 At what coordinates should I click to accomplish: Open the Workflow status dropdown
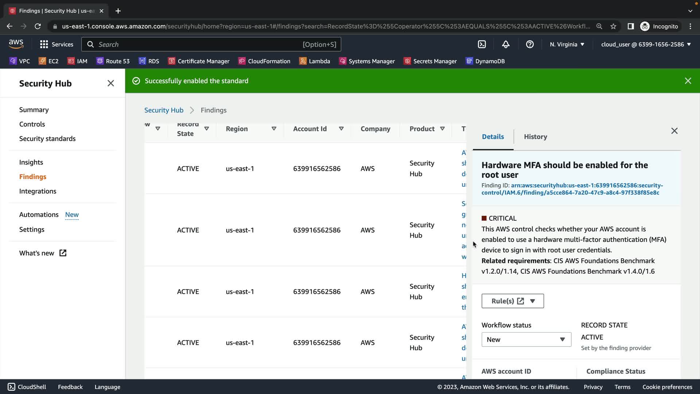(x=526, y=339)
